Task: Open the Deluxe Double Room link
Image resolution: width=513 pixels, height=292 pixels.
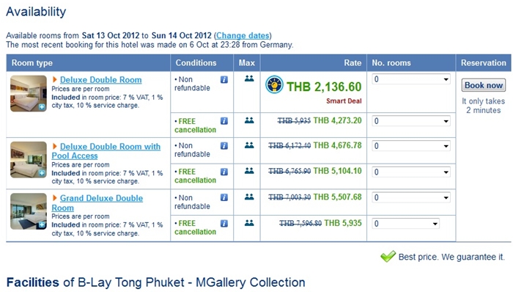Action: (101, 80)
